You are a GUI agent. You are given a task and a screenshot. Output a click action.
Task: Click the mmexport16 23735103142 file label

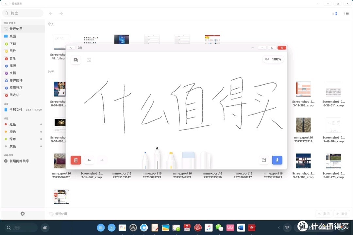coord(122,175)
